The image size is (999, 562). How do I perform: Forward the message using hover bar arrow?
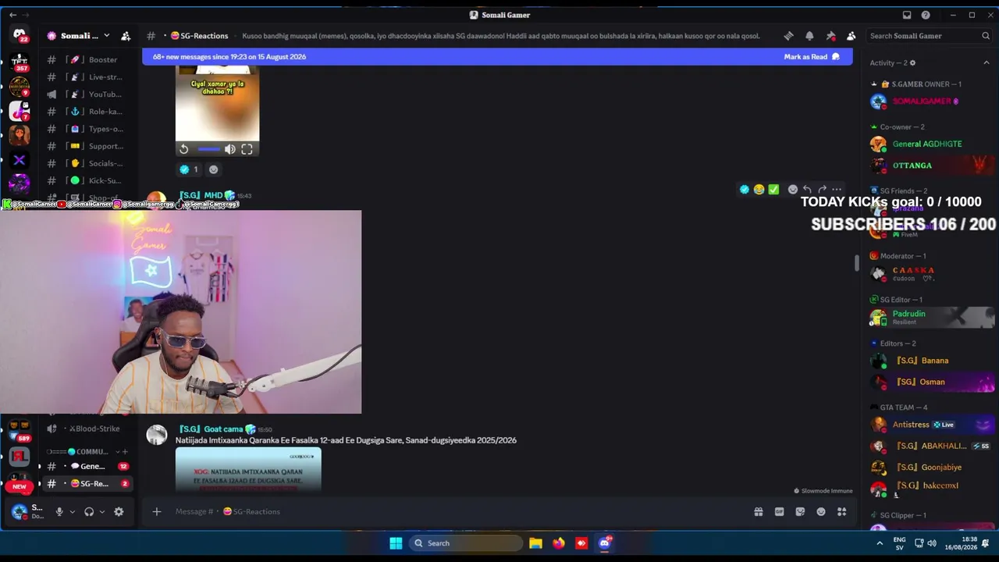[x=822, y=190]
